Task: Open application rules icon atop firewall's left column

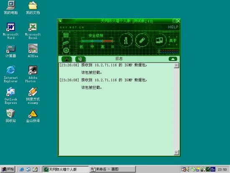Action: (66, 35)
